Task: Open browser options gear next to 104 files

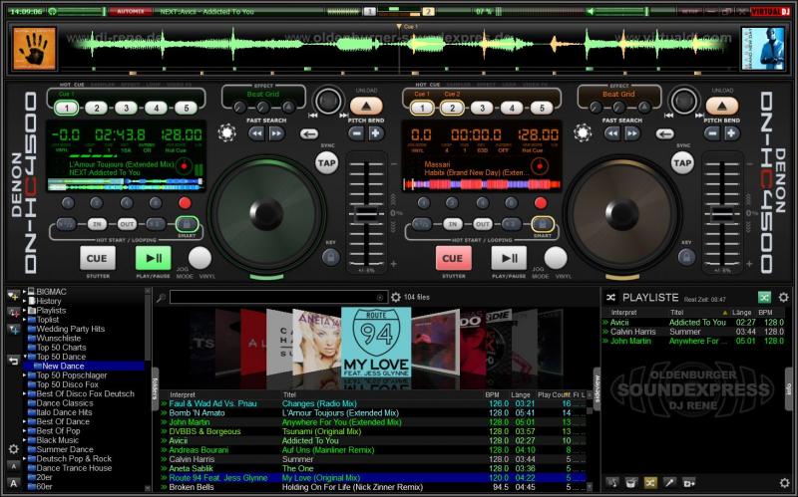Action: point(395,297)
